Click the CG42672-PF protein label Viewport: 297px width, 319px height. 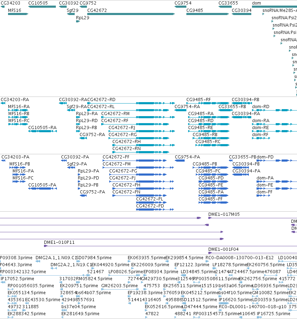[116, 157]
